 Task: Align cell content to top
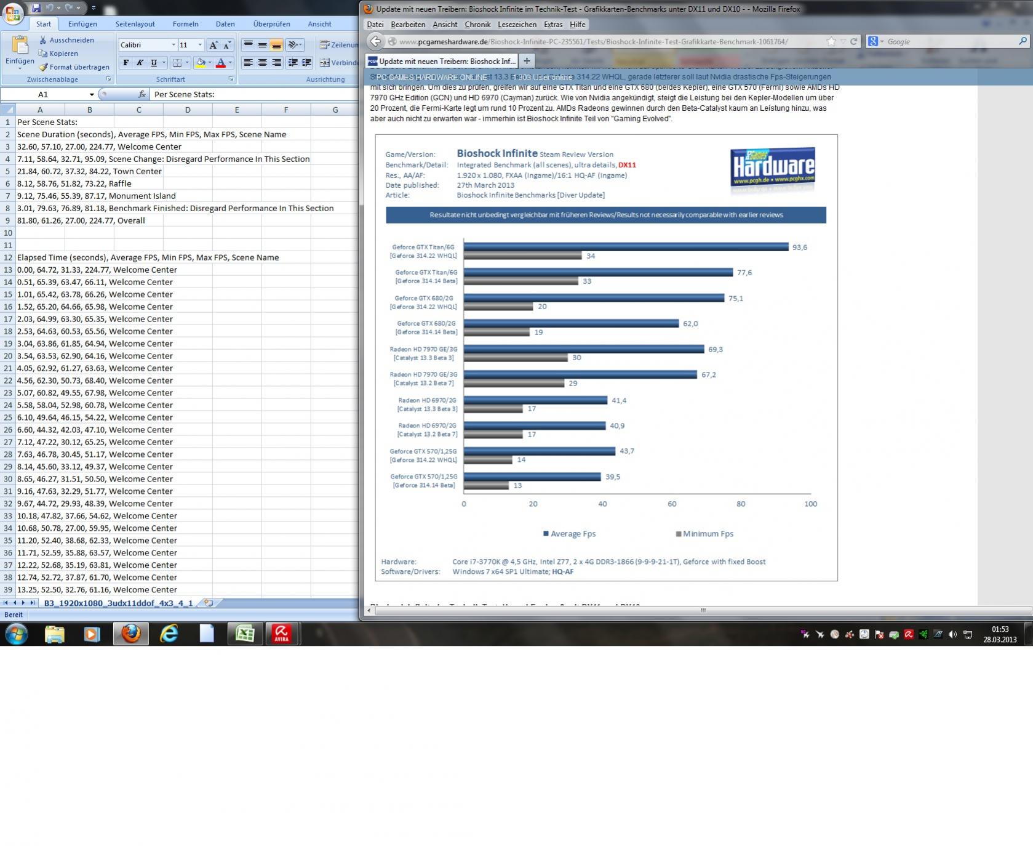(x=248, y=45)
